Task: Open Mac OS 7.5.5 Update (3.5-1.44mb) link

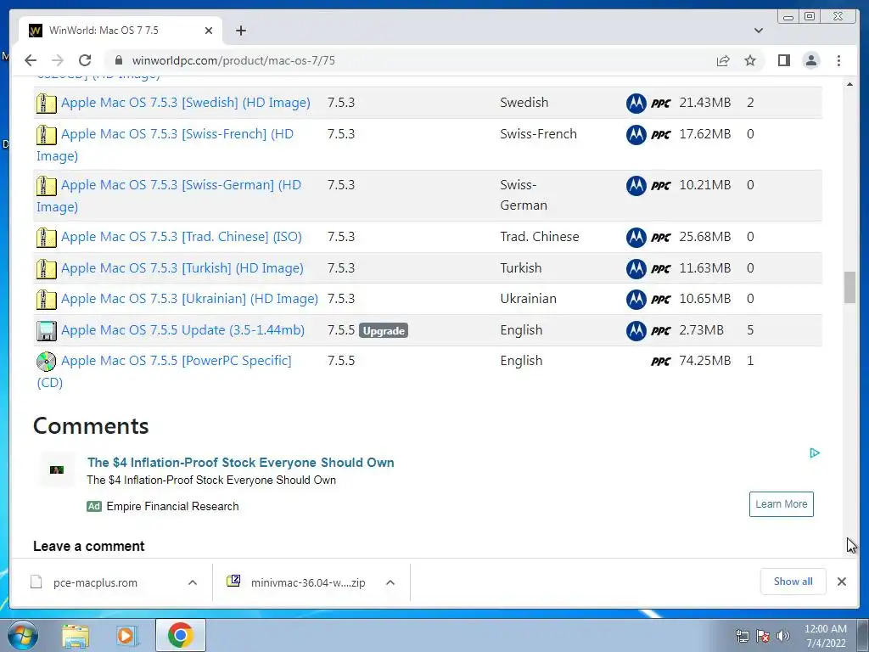Action: click(182, 330)
